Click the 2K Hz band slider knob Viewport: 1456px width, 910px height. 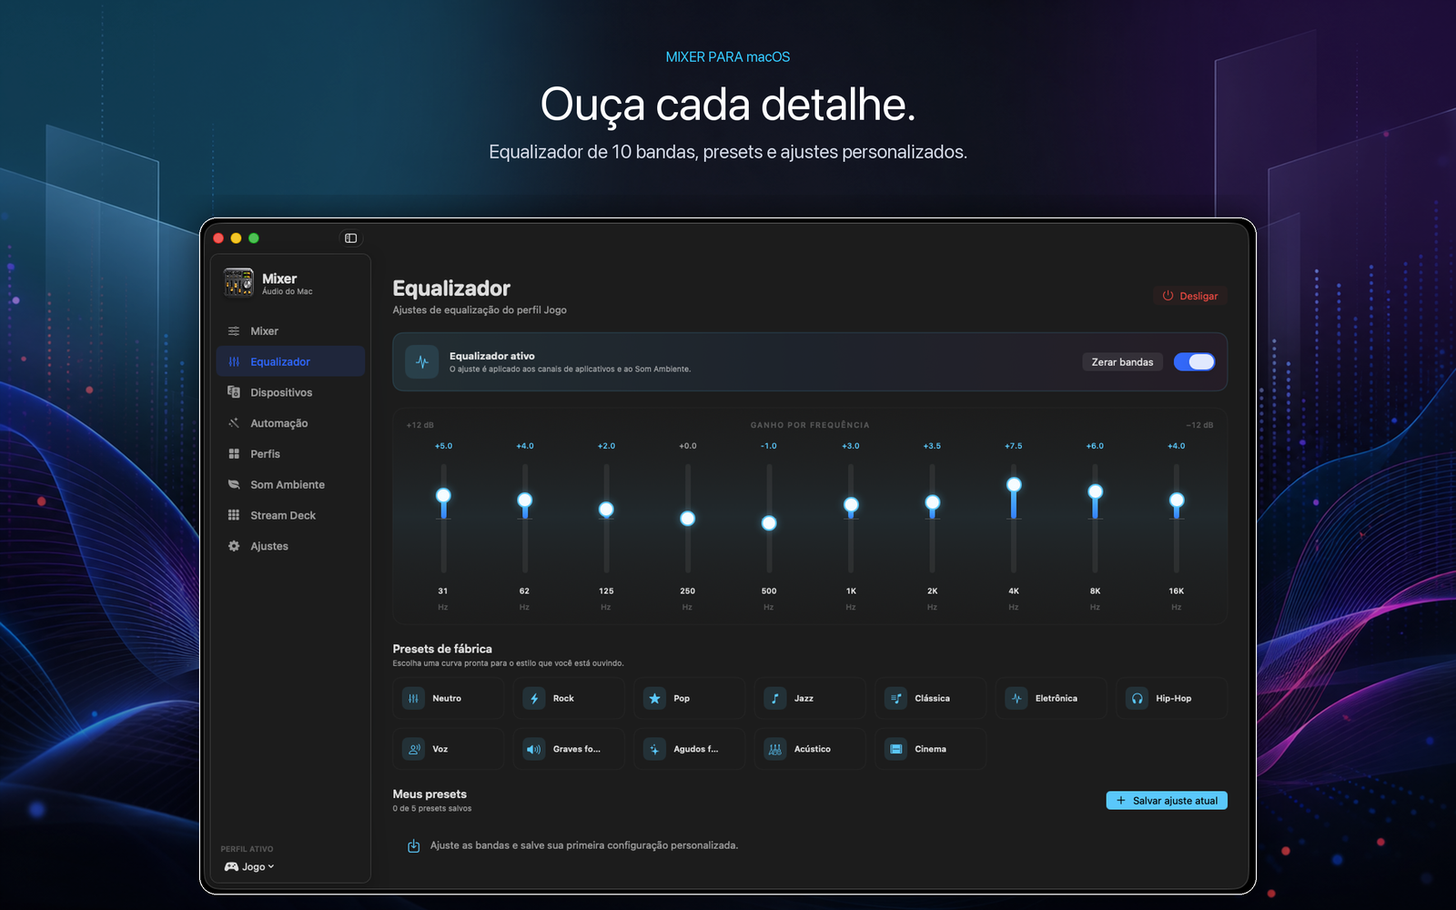(933, 502)
